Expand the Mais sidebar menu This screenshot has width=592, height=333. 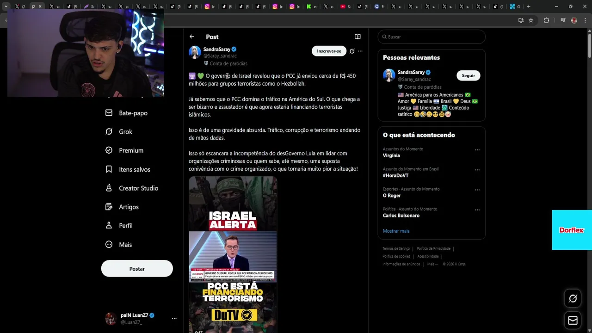118,245
